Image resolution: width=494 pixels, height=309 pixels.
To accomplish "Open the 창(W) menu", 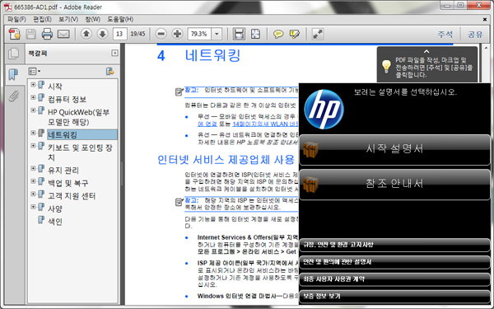I will coord(92,19).
